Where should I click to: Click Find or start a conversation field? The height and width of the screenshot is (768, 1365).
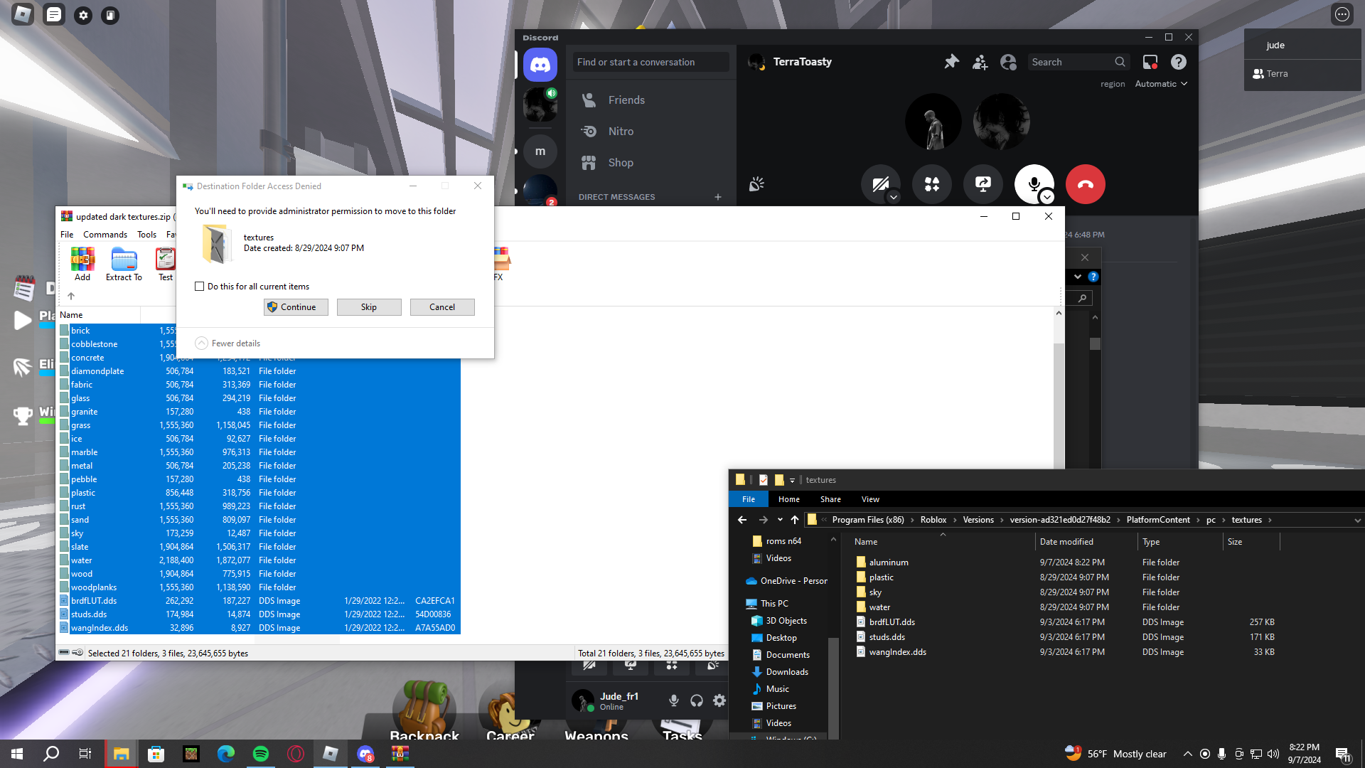pyautogui.click(x=651, y=62)
